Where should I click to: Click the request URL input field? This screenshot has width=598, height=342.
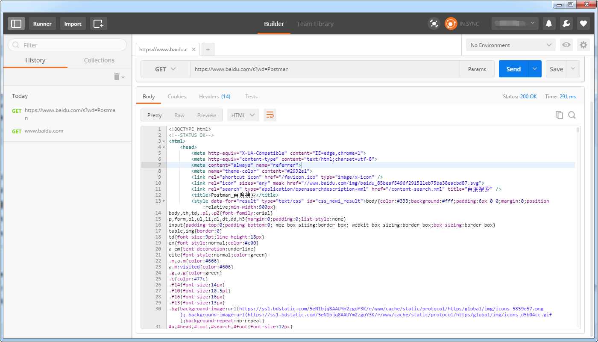click(x=325, y=69)
